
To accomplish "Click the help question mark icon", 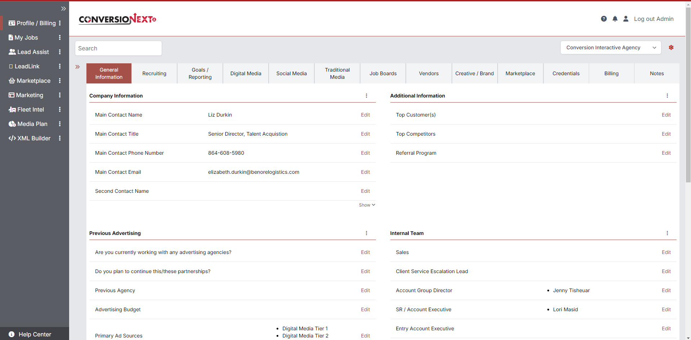I will (x=604, y=19).
